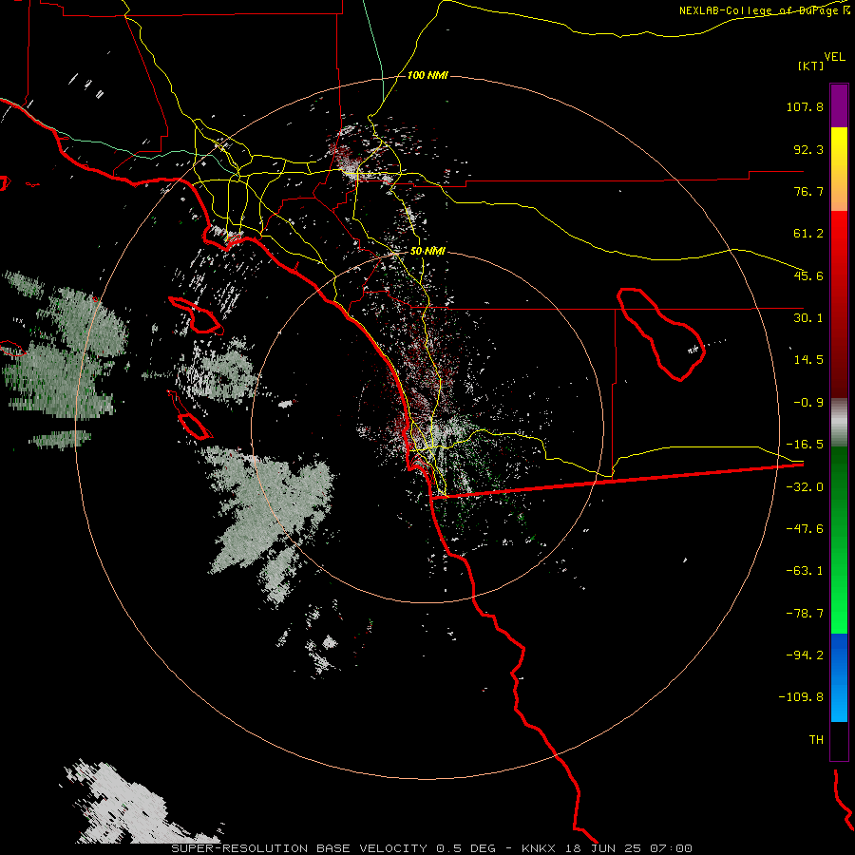
Task: Click the -94.2 velocity scale value
Action: 805,655
